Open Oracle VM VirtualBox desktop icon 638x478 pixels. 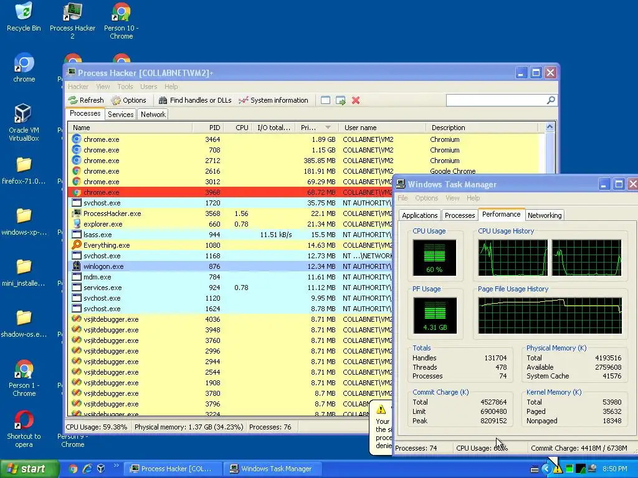(24, 122)
